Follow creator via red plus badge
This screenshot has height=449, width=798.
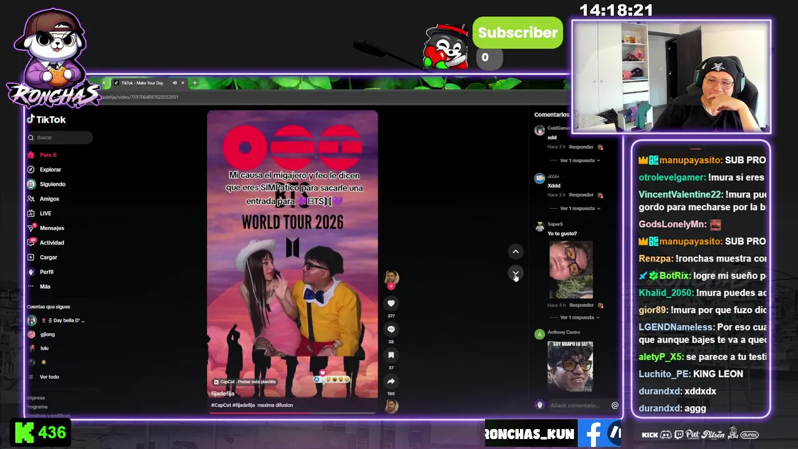pos(391,286)
